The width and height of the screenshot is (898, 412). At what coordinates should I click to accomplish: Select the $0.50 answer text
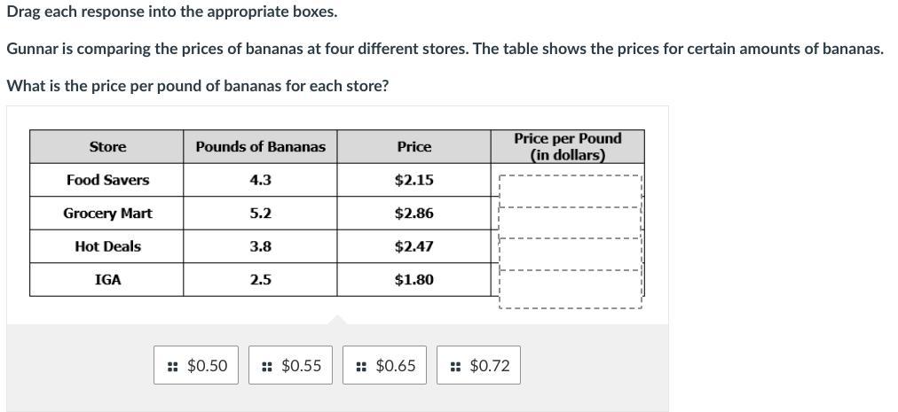pyautogui.click(x=208, y=366)
